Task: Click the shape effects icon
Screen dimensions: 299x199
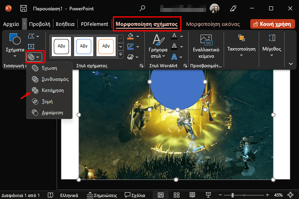Action: (130, 57)
